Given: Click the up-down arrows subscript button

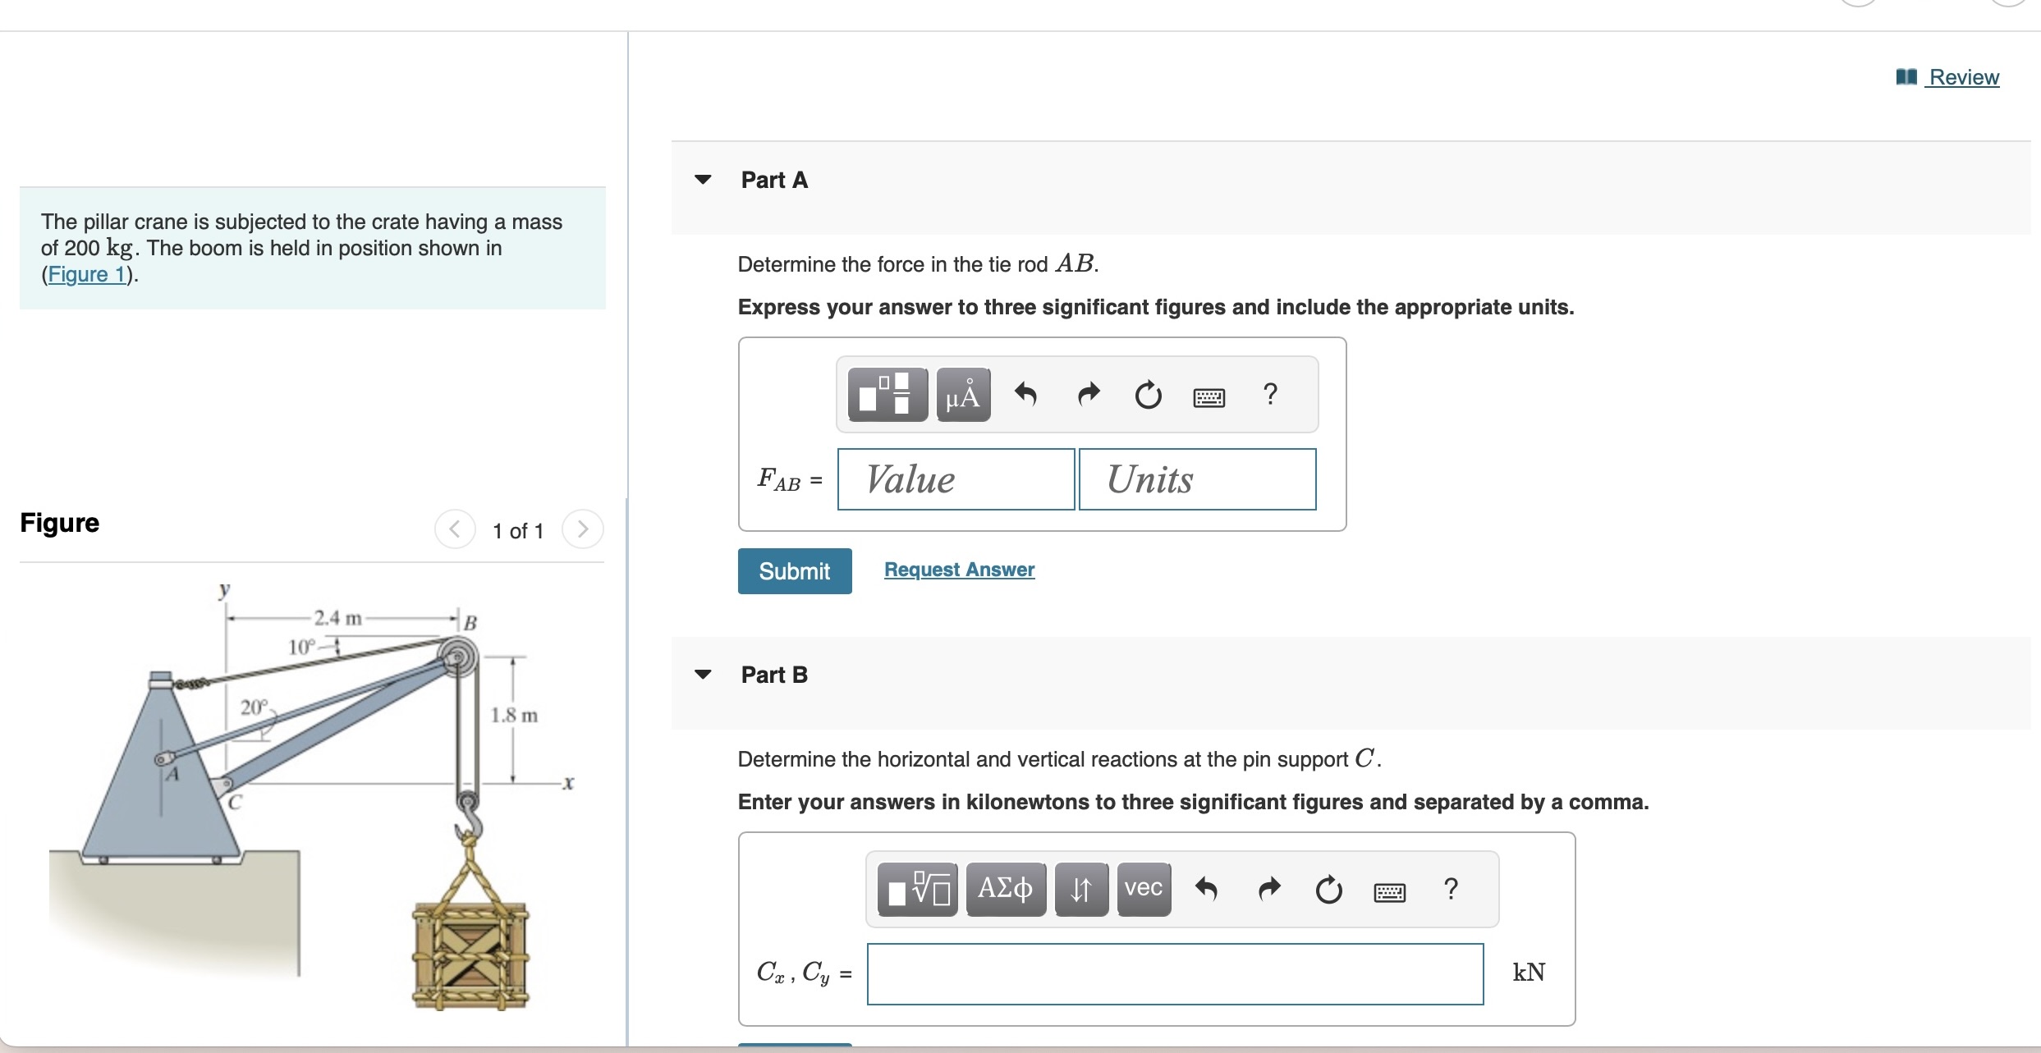Looking at the screenshot, I should pos(1081,890).
